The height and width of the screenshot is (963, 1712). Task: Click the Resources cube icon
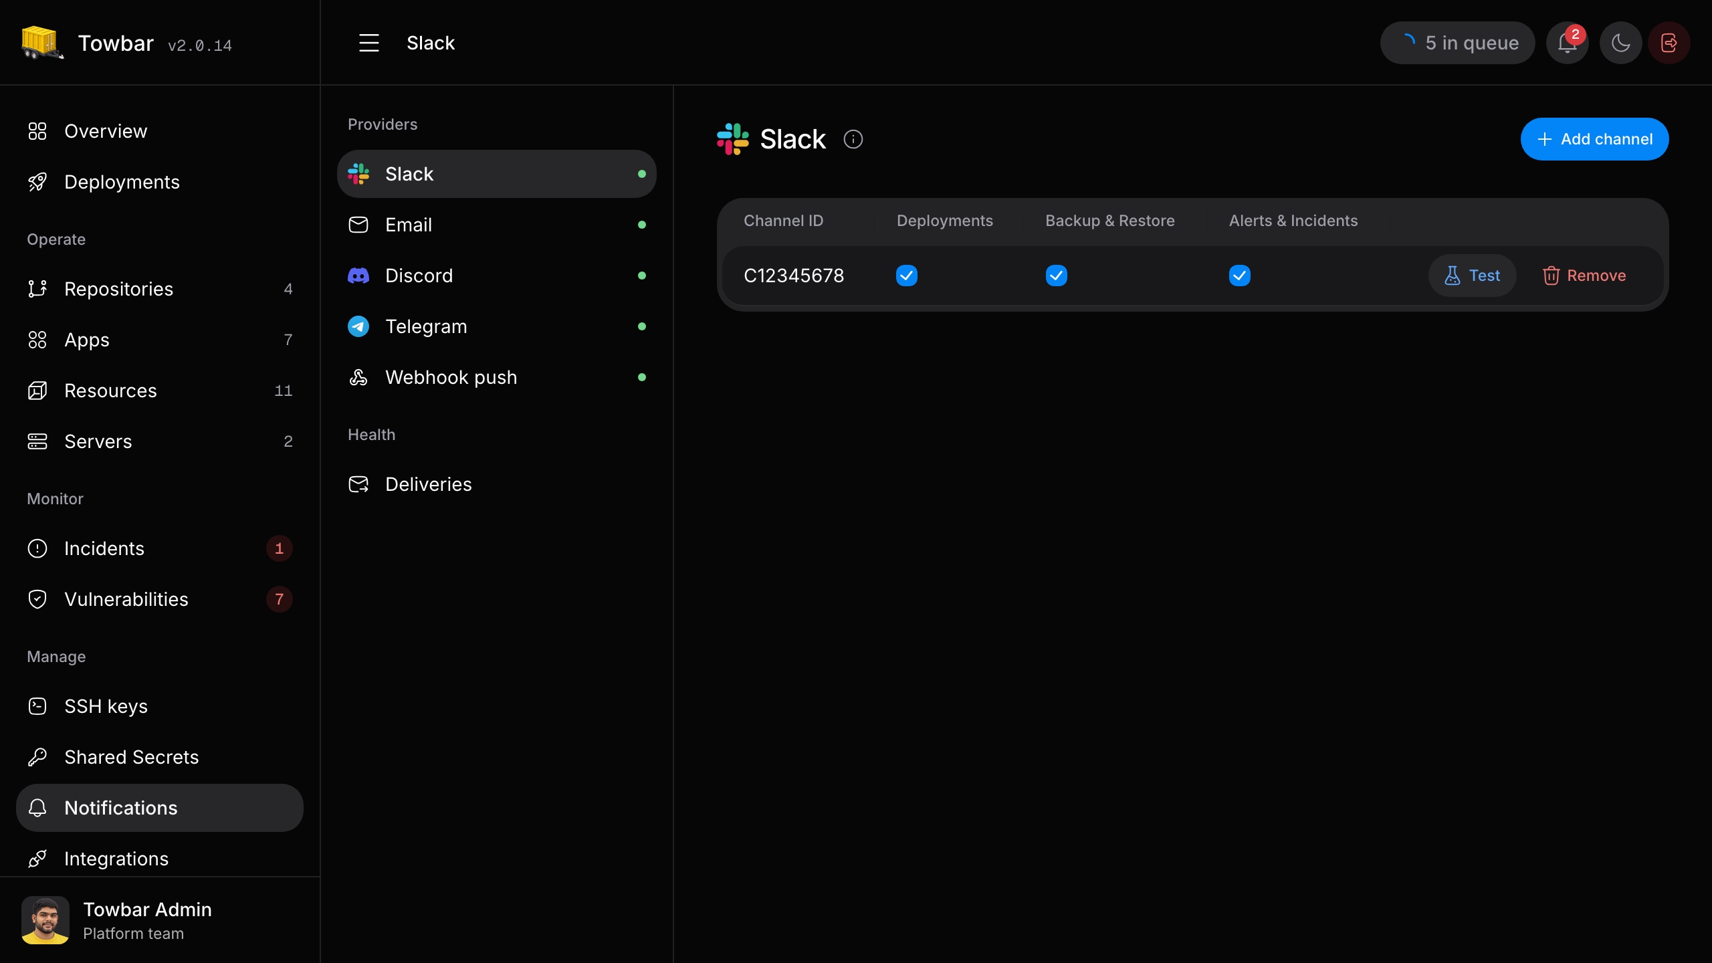[37, 391]
